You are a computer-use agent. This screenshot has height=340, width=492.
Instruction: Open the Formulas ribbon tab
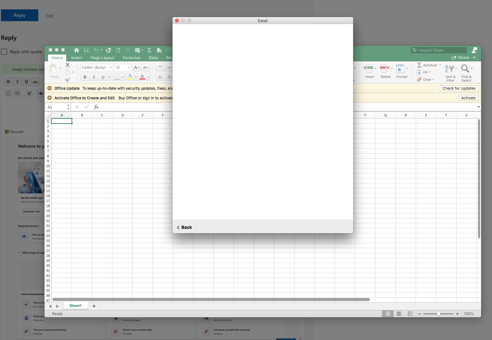tap(131, 58)
